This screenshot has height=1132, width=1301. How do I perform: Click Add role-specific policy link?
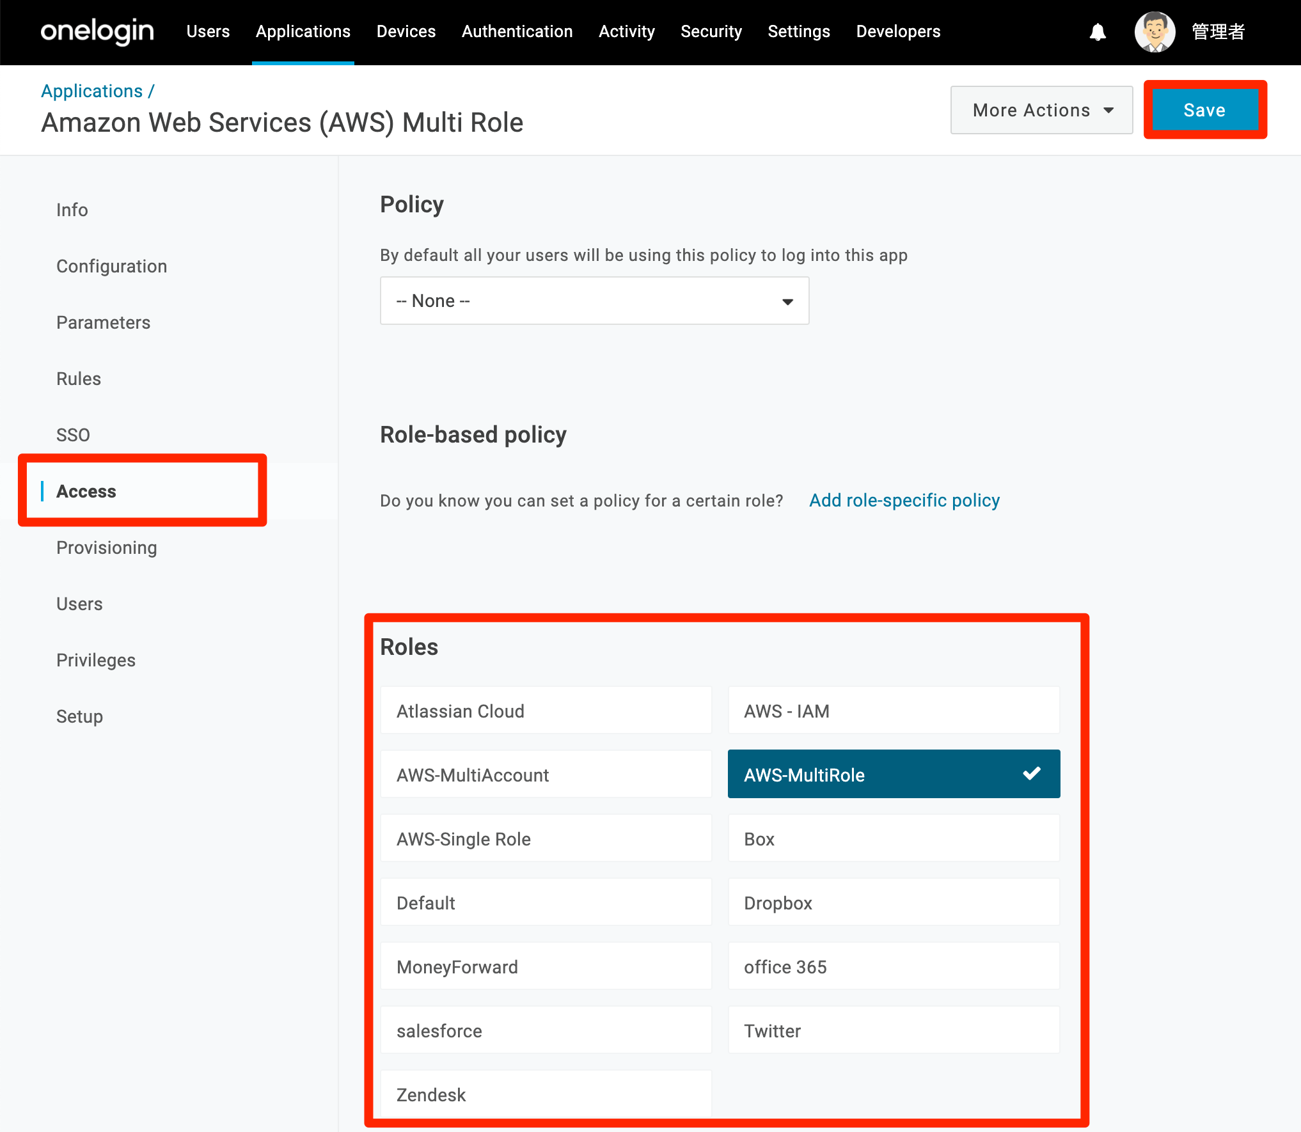coord(904,500)
